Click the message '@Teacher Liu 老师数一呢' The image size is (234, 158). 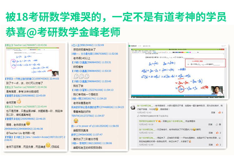(21, 133)
